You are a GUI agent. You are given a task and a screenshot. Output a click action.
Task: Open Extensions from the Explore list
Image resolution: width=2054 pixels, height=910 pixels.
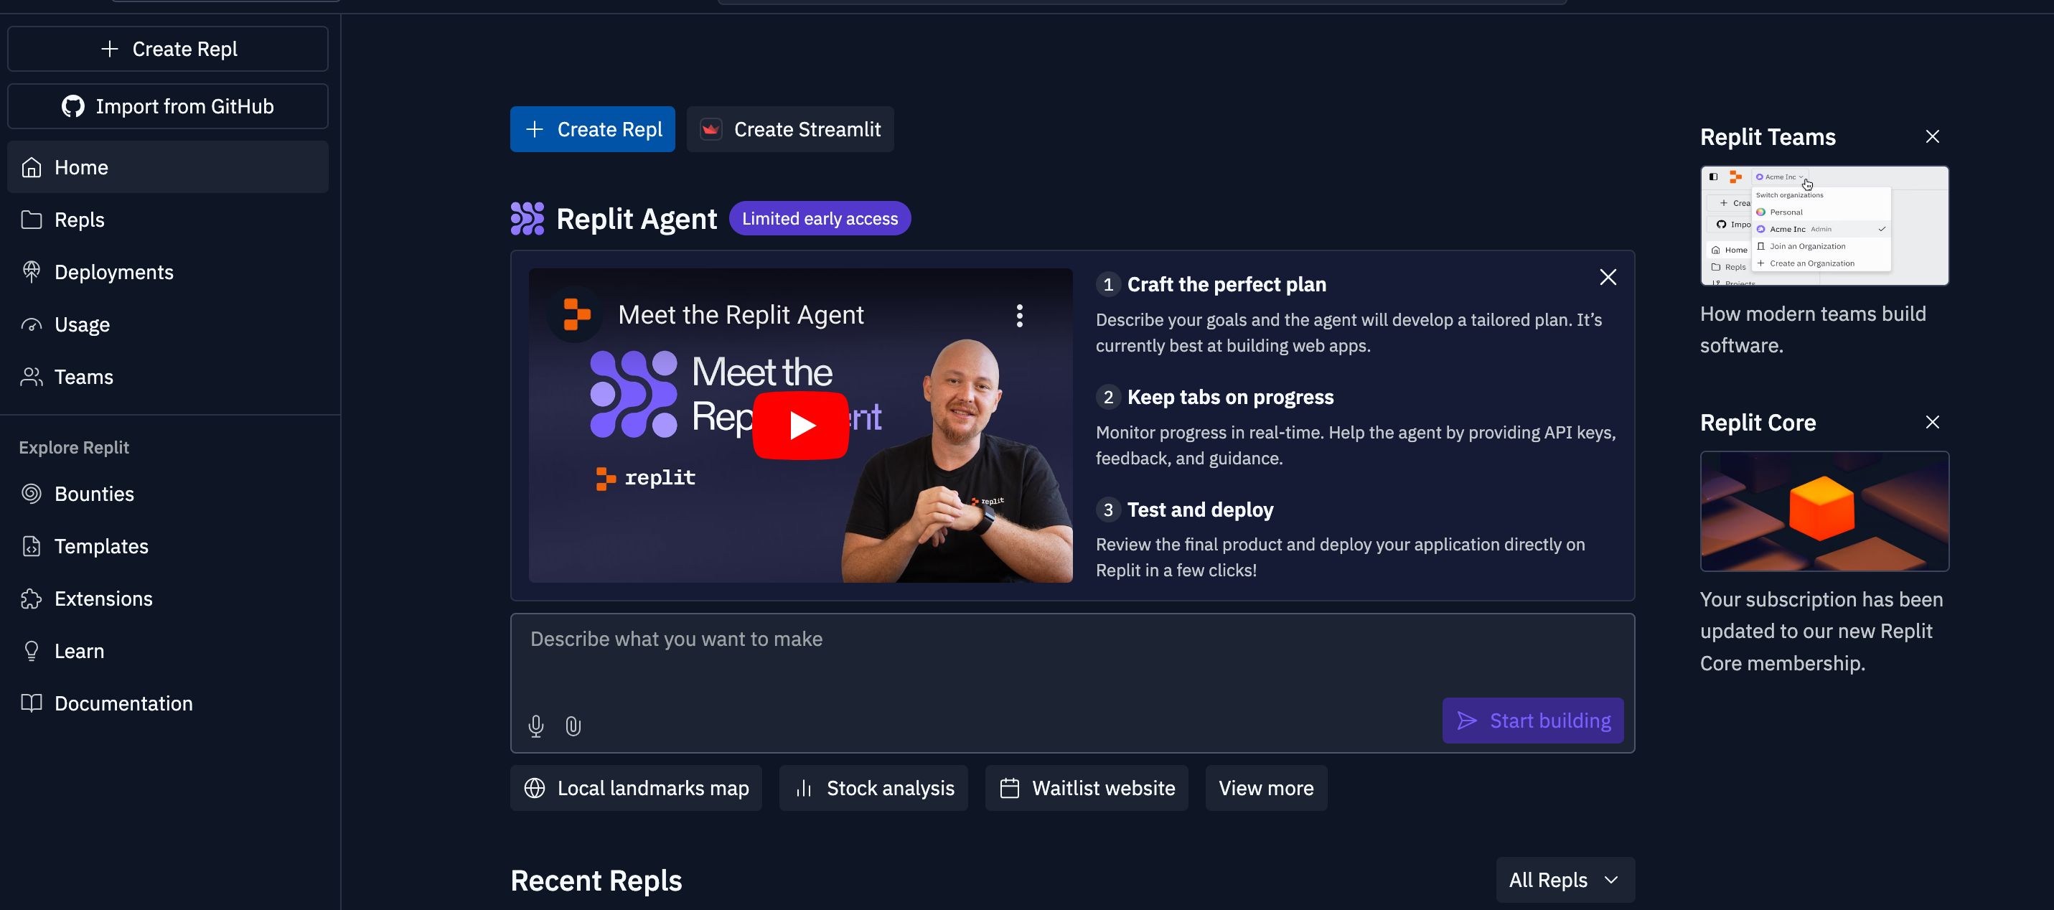167,598
